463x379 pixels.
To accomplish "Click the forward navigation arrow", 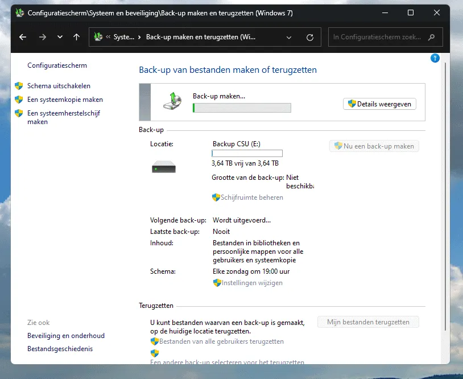I will pos(42,37).
